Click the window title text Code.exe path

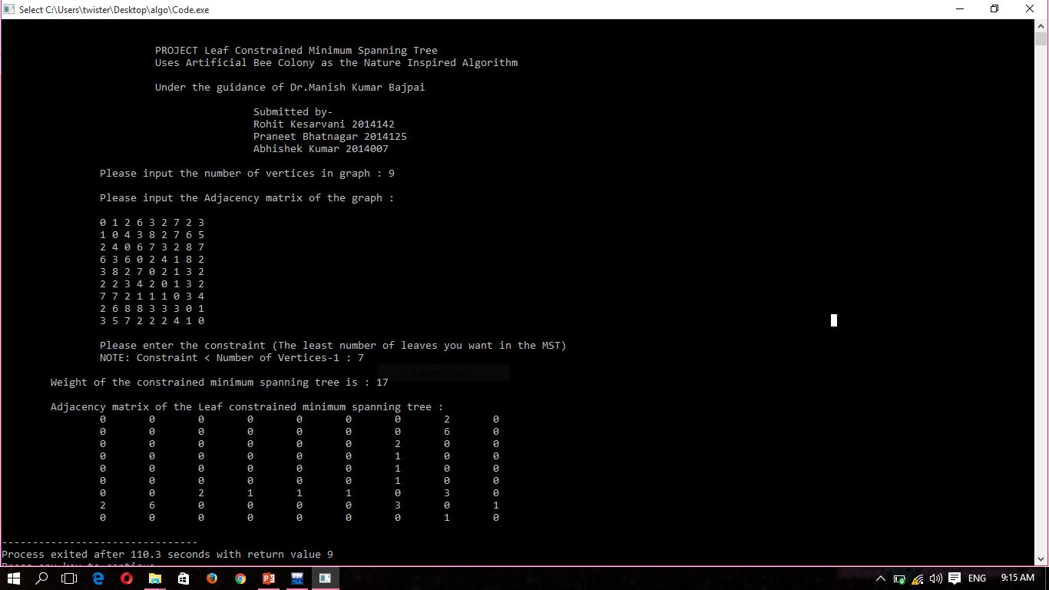[114, 9]
